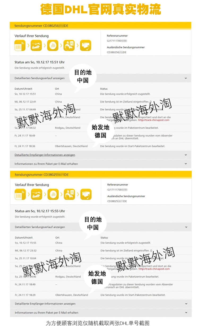Click the date 'Sa, 25.11.17 04:32'
Image resolution: width=199 pixels, height=326 pixels.
25,128
